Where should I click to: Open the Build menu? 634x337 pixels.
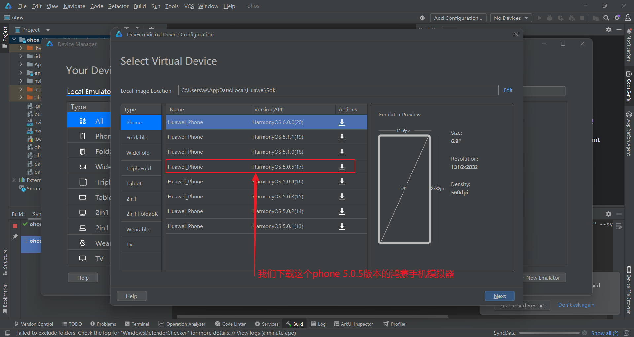click(x=140, y=6)
